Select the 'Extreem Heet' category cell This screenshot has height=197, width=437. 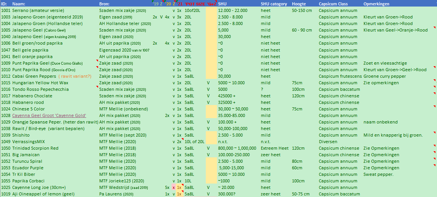[274, 148]
